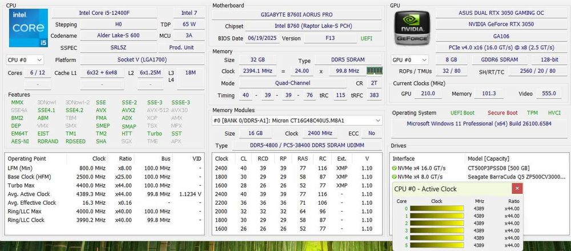The height and width of the screenshot is (251, 571).
Task: Click the PCIe v4.0 x16 link field
Action: pyautogui.click(x=501, y=48)
